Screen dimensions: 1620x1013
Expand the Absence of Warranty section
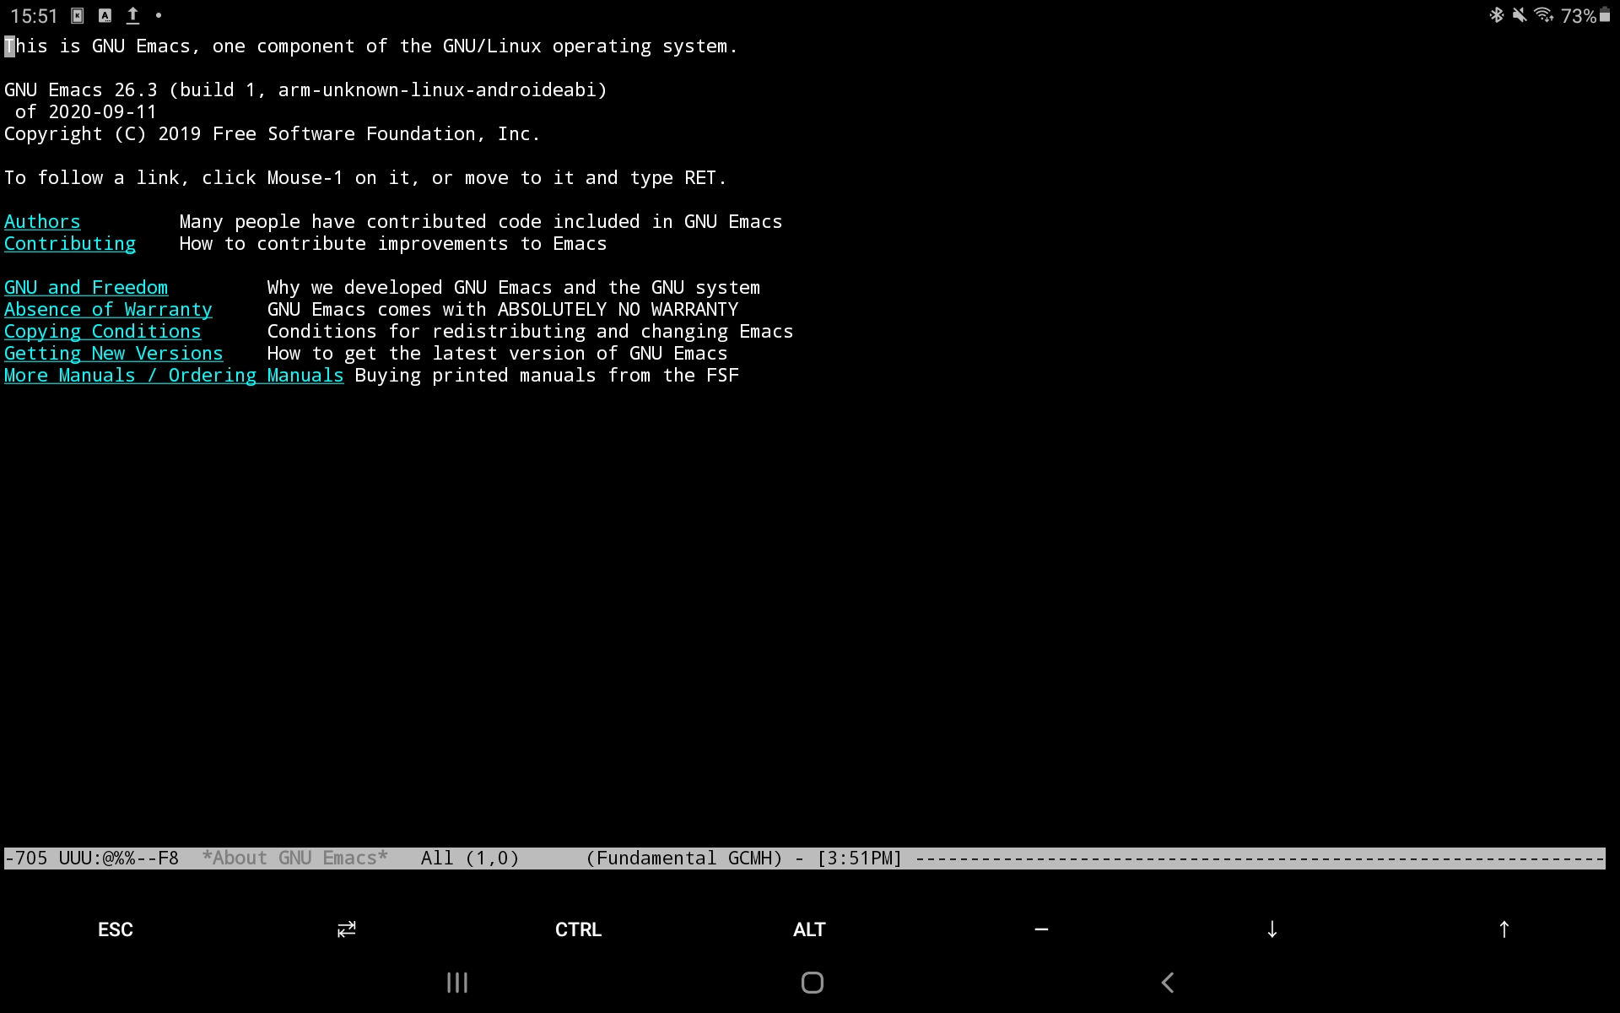coord(109,308)
